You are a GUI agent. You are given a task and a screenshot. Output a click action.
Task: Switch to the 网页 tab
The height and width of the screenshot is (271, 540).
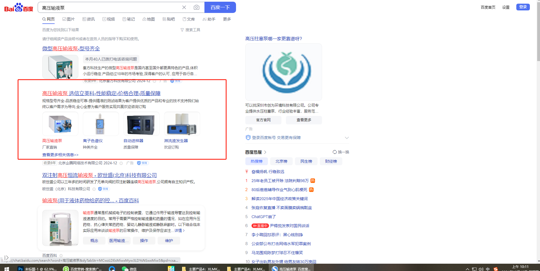49,19
